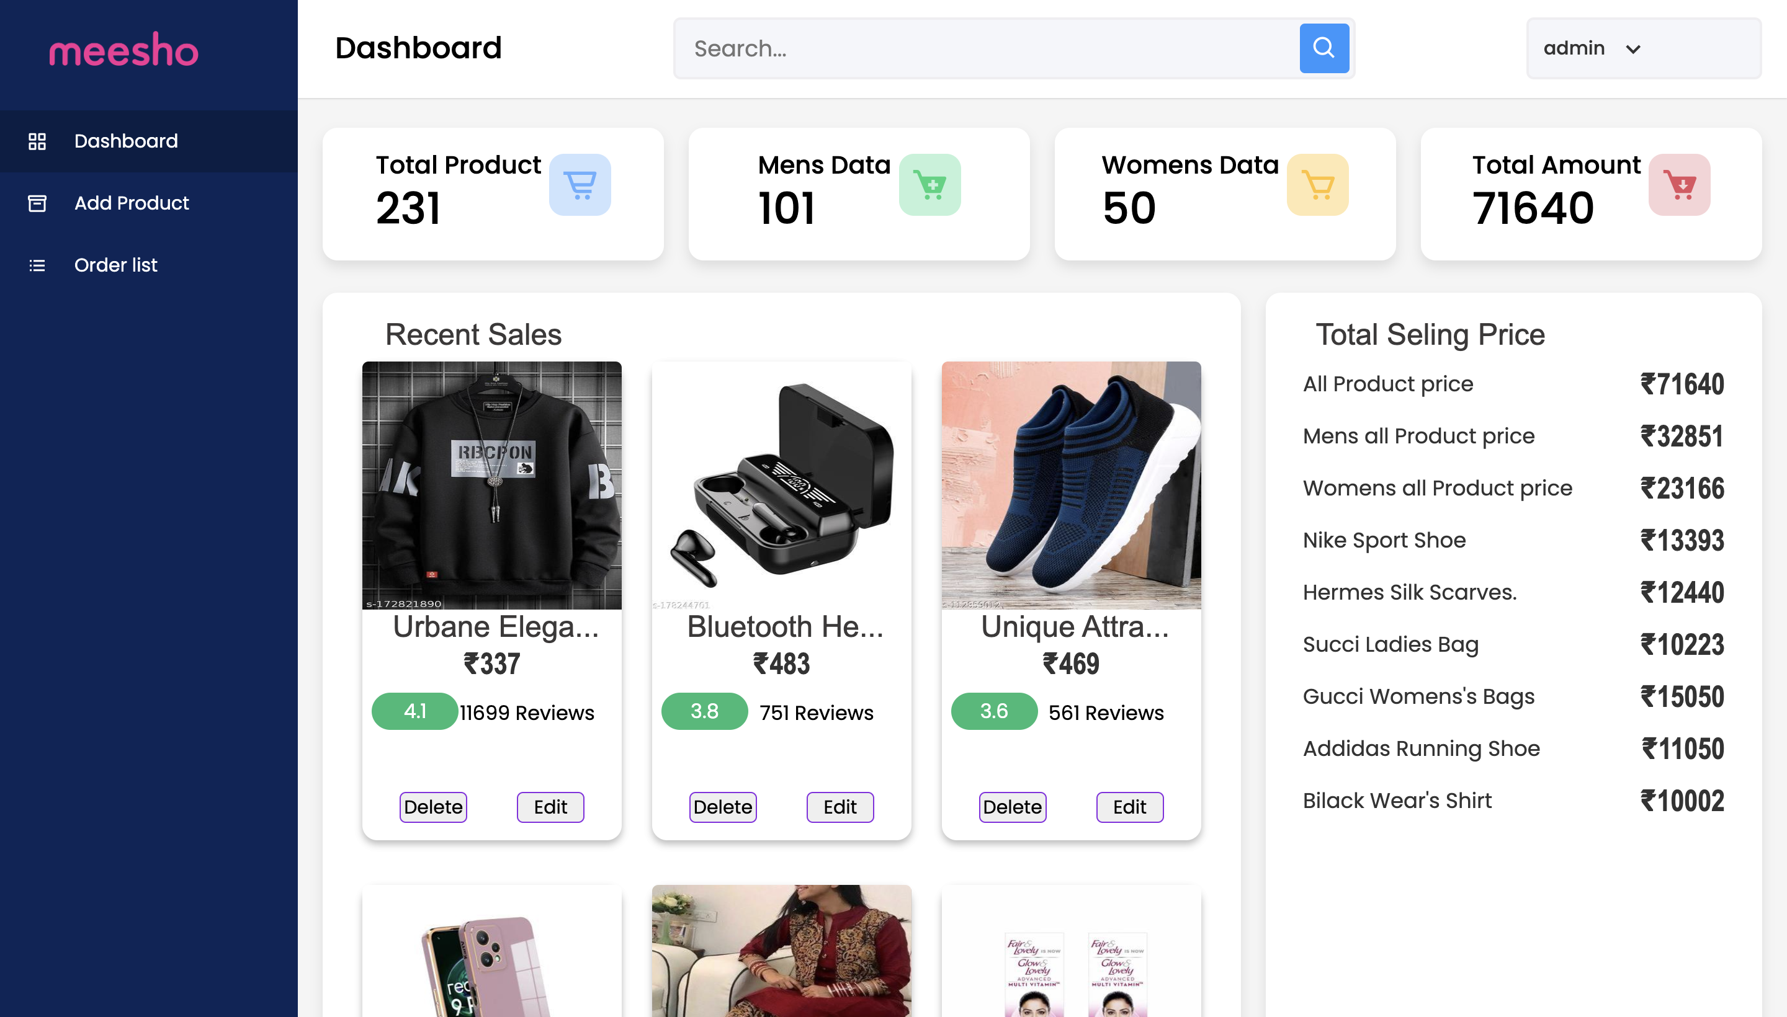
Task: Go to Add Product page
Action: [x=149, y=203]
